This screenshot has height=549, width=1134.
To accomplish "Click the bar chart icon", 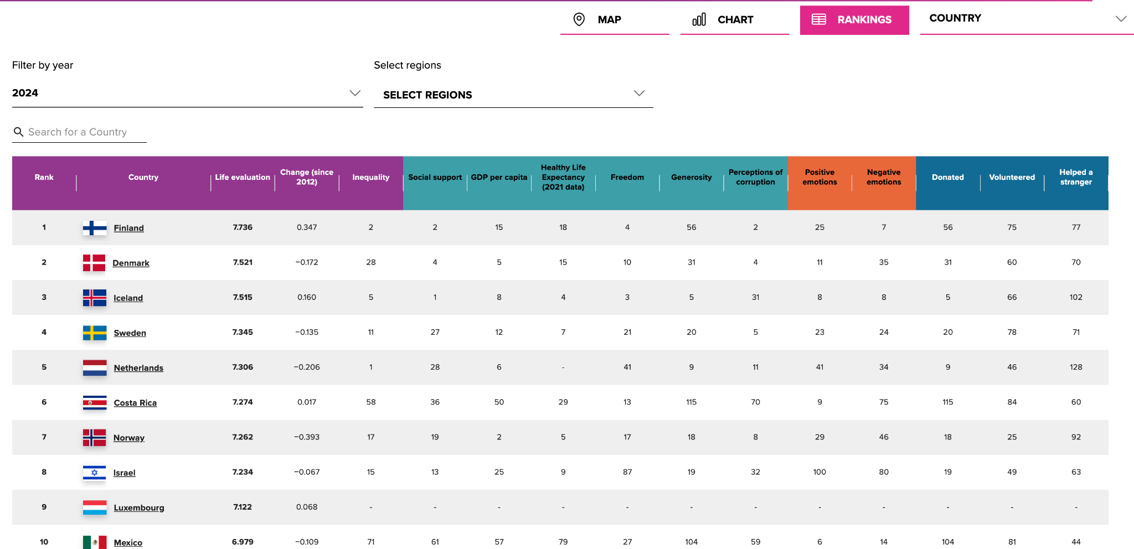I will coord(699,19).
